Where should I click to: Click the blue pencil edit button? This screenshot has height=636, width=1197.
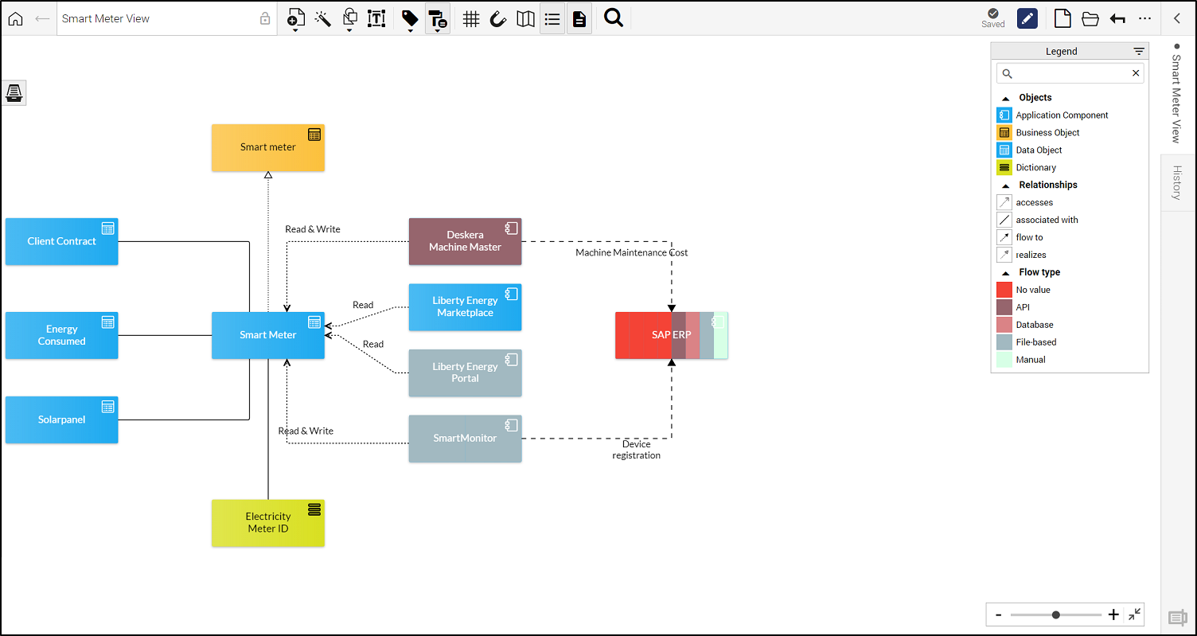(1027, 18)
